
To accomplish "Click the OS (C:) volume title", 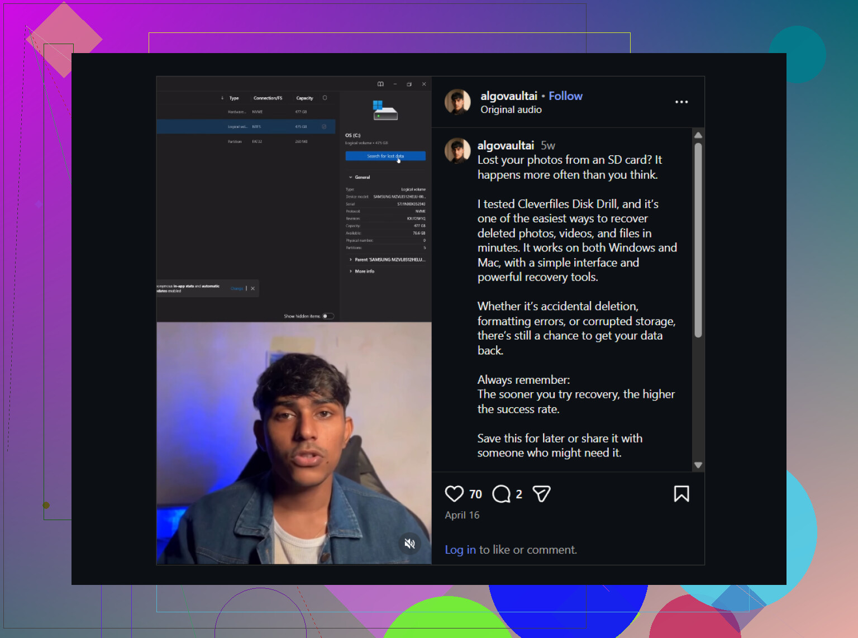I will tap(353, 135).
